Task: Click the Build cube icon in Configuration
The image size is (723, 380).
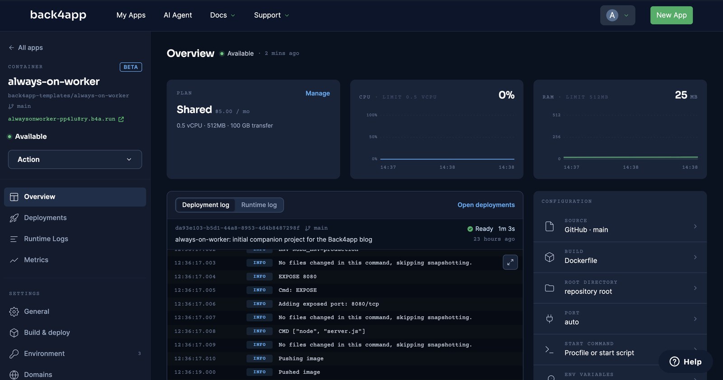Action: (x=549, y=257)
